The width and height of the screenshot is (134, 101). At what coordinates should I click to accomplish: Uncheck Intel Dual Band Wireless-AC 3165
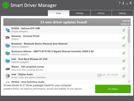[124, 61]
